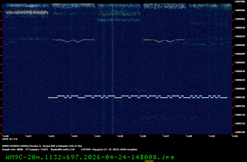Select the 14:38 tick on time axis
This screenshot has width=247, height=162.
click(189, 136)
